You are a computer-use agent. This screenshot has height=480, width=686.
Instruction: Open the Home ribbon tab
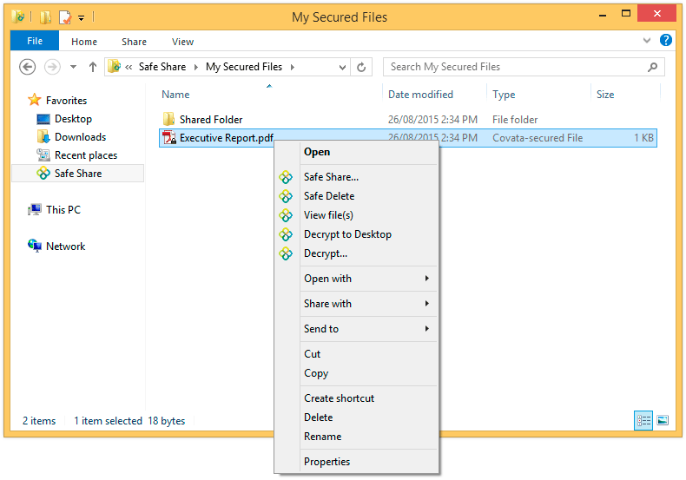84,42
